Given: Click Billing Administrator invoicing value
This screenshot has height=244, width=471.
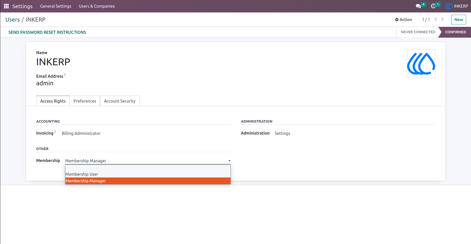Looking at the screenshot, I should pyautogui.click(x=81, y=133).
